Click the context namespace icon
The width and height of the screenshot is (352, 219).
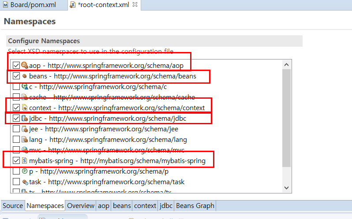(24, 108)
